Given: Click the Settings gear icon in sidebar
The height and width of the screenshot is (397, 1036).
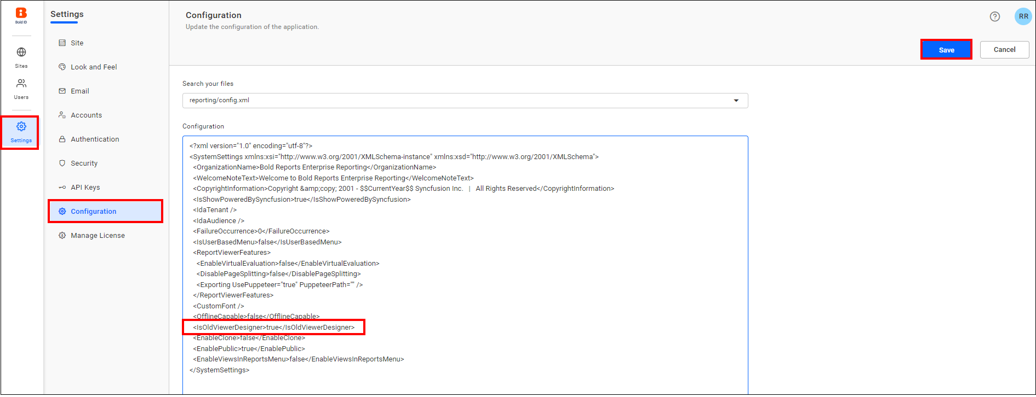Looking at the screenshot, I should click(21, 126).
